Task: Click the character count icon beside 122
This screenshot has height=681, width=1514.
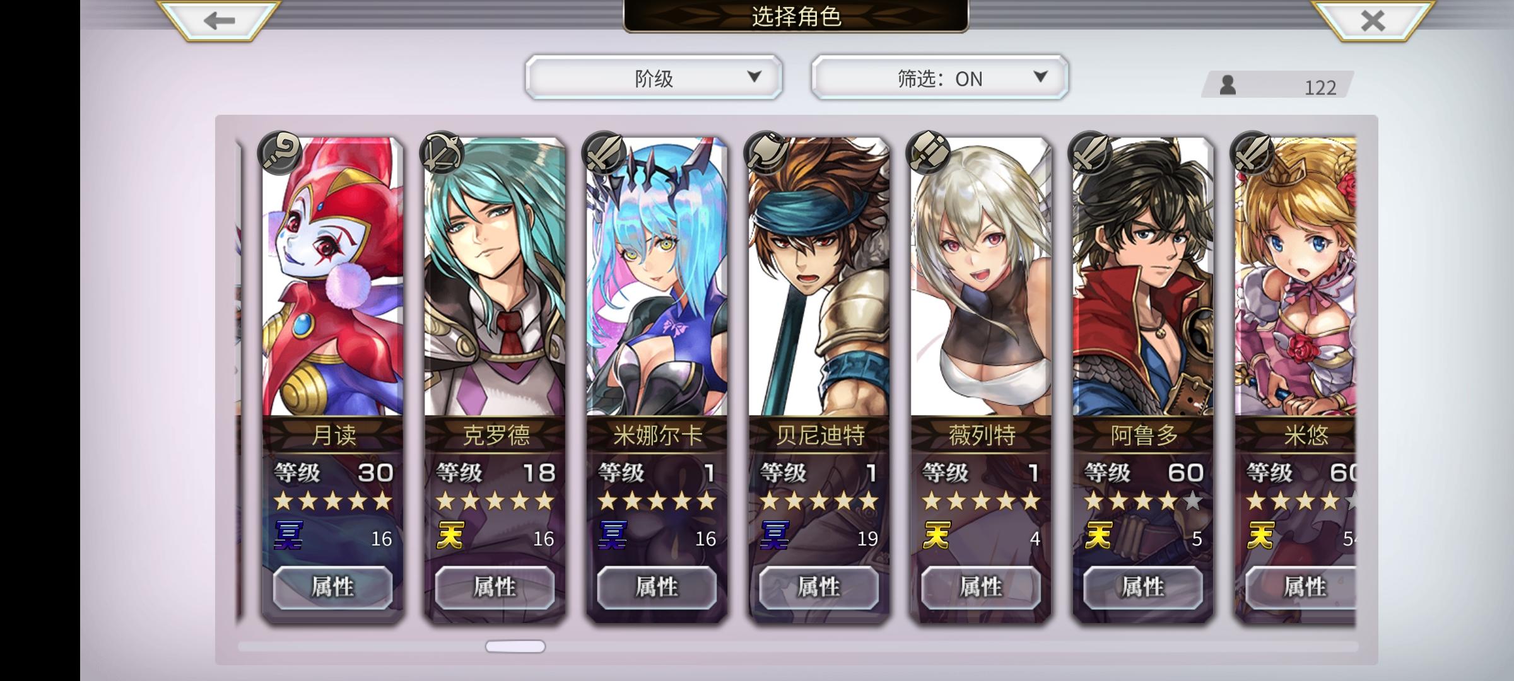Action: (1228, 84)
